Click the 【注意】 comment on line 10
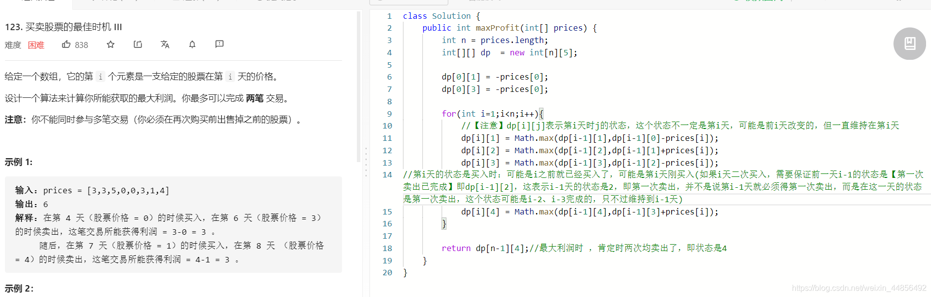This screenshot has height=297, width=931. tap(680, 126)
